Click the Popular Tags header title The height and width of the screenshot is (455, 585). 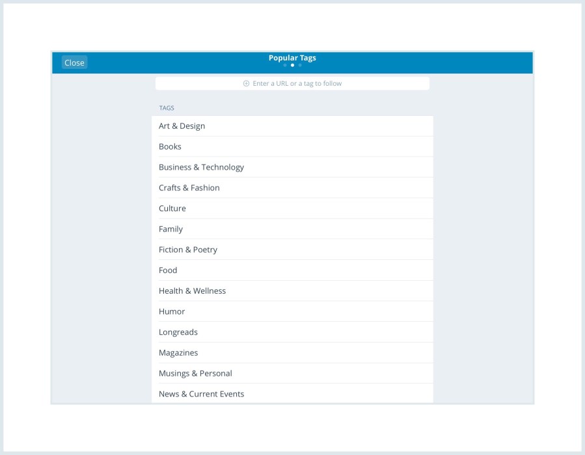tap(292, 57)
